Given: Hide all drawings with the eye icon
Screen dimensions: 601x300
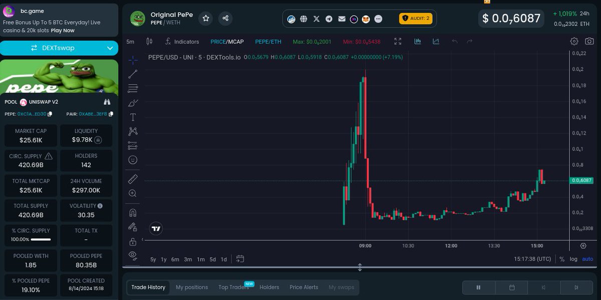Looking at the screenshot, I should [x=133, y=255].
